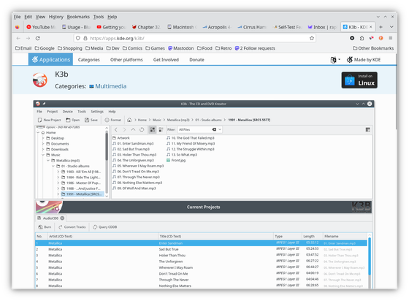Open the All Files filter dropdown
This screenshot has height=301, width=409.
click(200, 129)
